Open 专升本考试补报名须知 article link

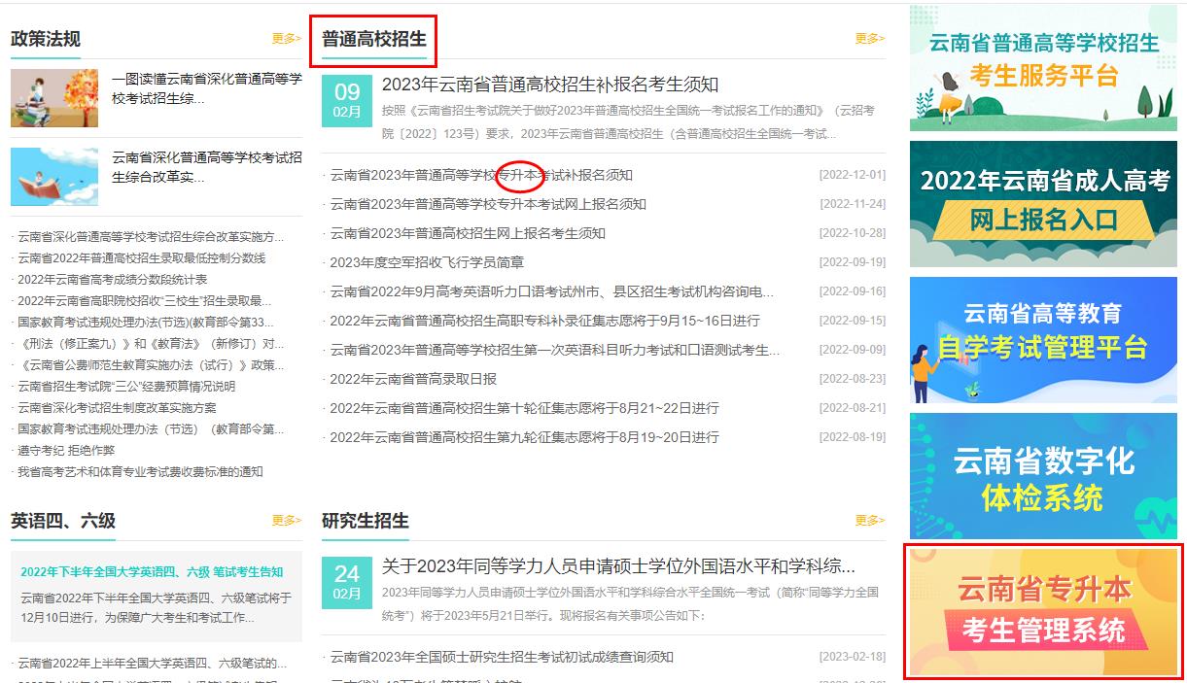(x=481, y=176)
